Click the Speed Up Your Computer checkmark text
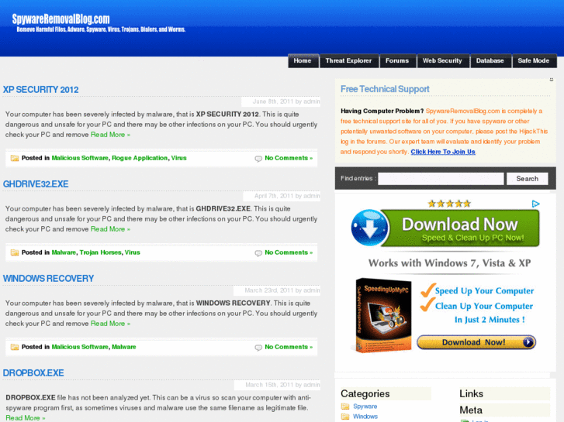This screenshot has height=422, width=564. pos(484,291)
